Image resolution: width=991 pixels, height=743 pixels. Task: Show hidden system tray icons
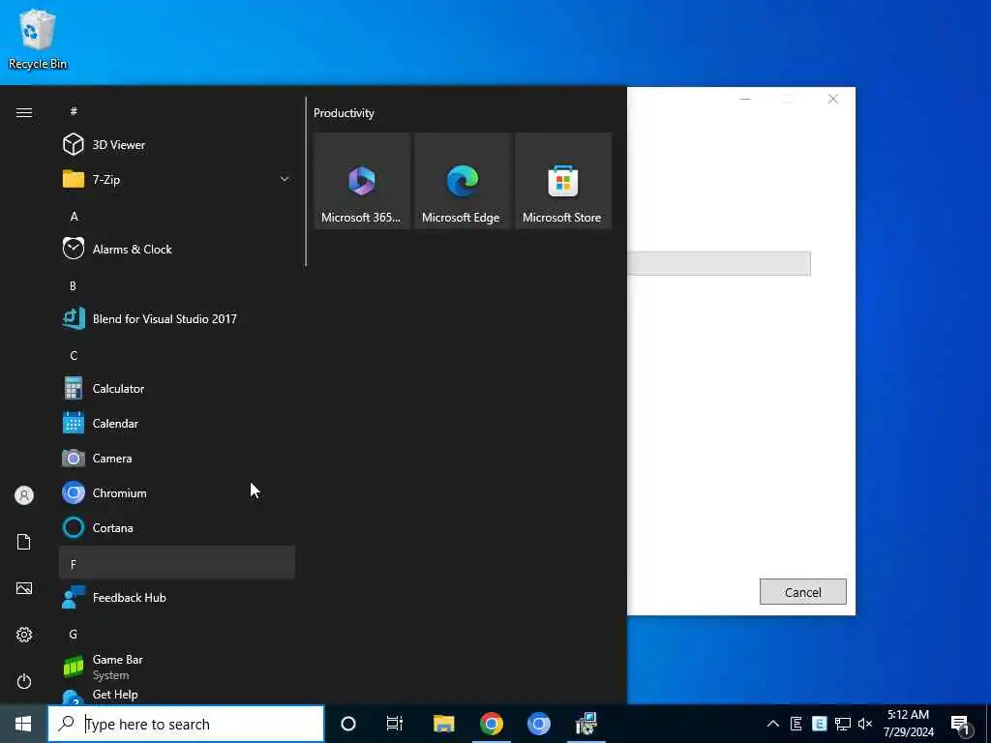click(x=773, y=724)
